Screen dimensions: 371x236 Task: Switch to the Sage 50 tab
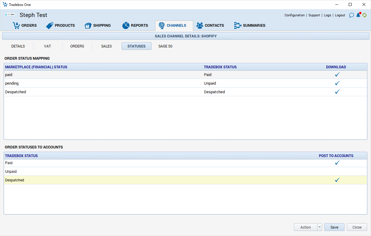[165, 46]
